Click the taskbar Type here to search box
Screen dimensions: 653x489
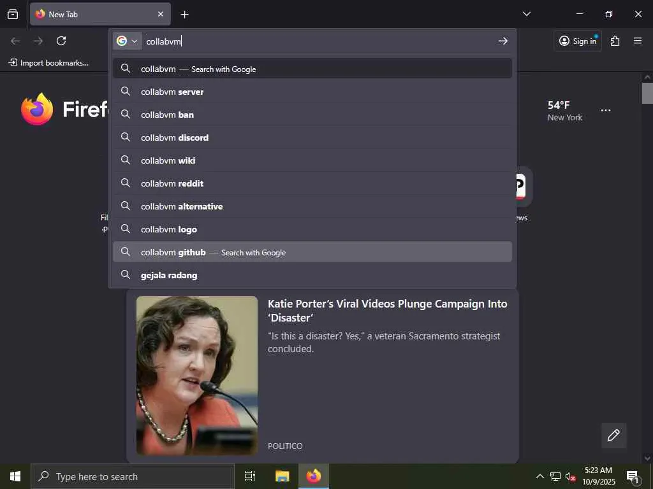pyautogui.click(x=133, y=476)
